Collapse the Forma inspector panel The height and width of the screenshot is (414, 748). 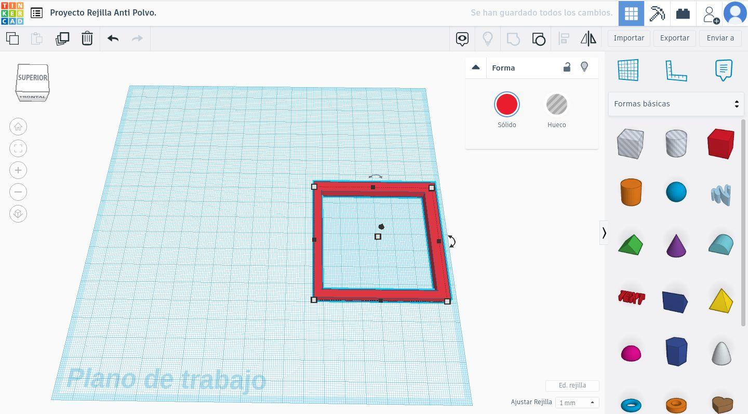tap(475, 67)
